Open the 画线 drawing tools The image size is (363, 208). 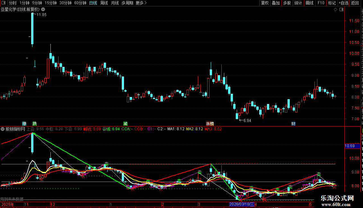click(309, 3)
